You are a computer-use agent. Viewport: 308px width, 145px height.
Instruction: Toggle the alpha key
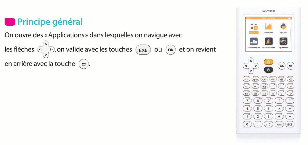click(x=255, y=79)
